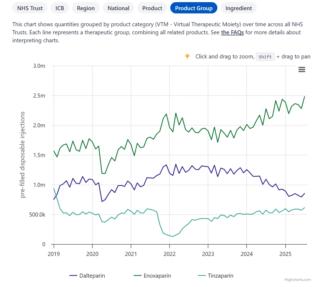Click the Enoxaparin green legend line swatch
325x287 pixels.
coord(138,276)
